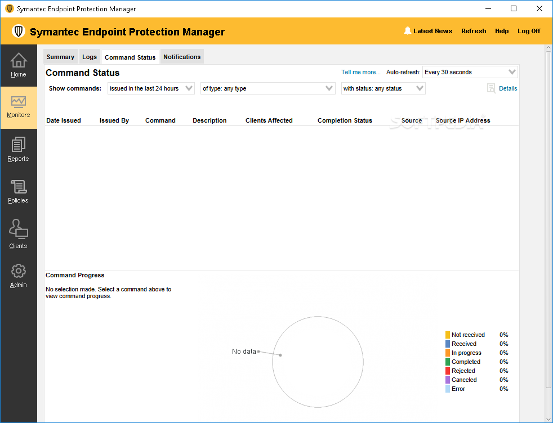Image resolution: width=553 pixels, height=423 pixels.
Task: Open the 'with status: any status' dropdown
Action: (383, 88)
